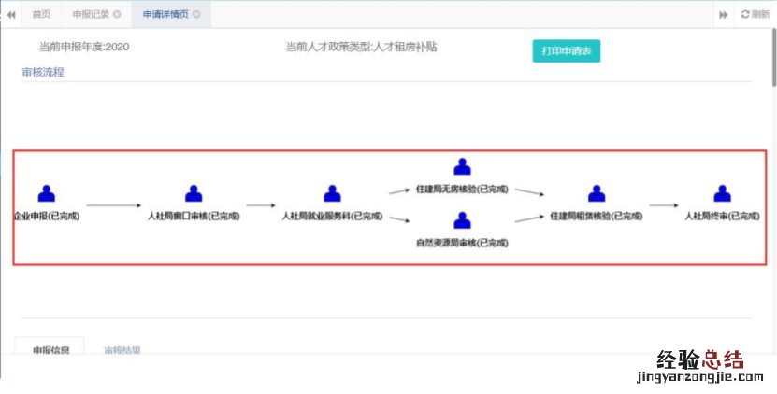Close the 申报记录 tab
Screen dimensions: 777x394
[117, 15]
